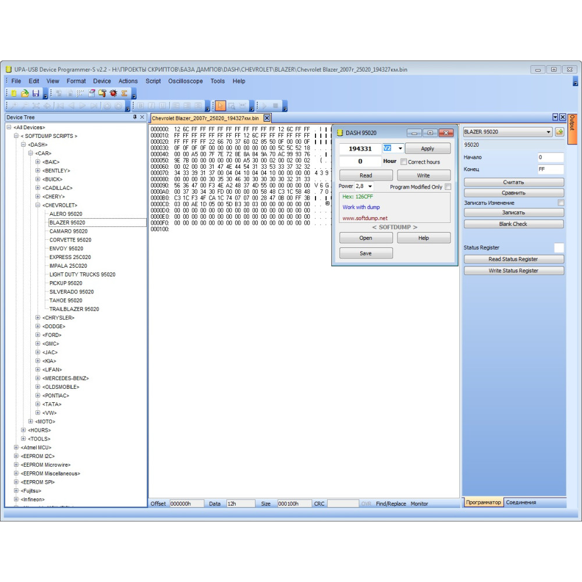Click the Считать button
This screenshot has width=582, height=582.
coord(514,182)
